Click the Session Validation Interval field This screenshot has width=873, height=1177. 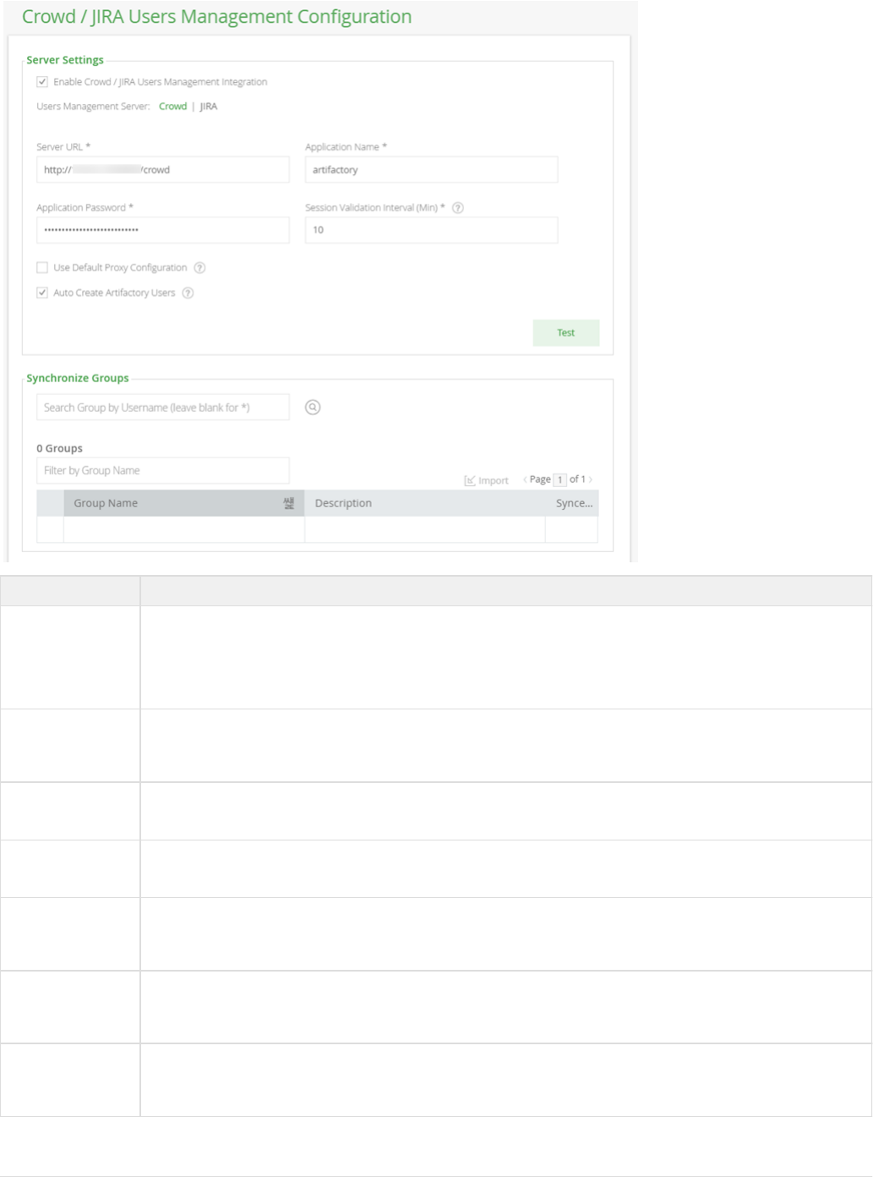click(x=431, y=230)
